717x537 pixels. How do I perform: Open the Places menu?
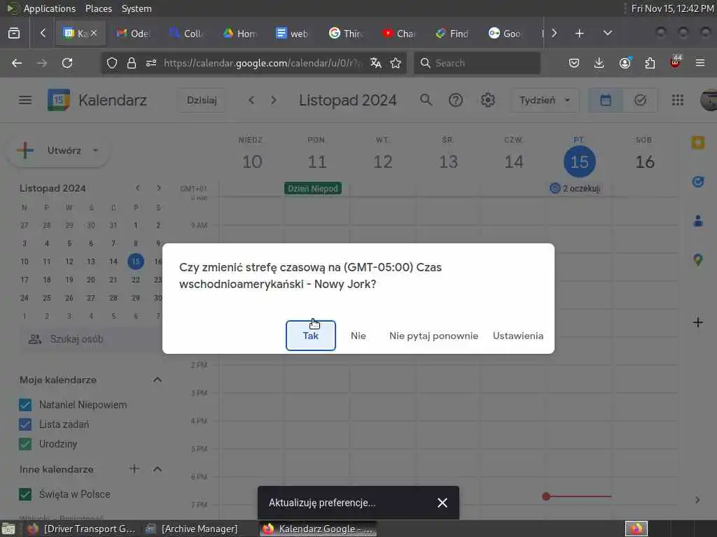pyautogui.click(x=98, y=8)
